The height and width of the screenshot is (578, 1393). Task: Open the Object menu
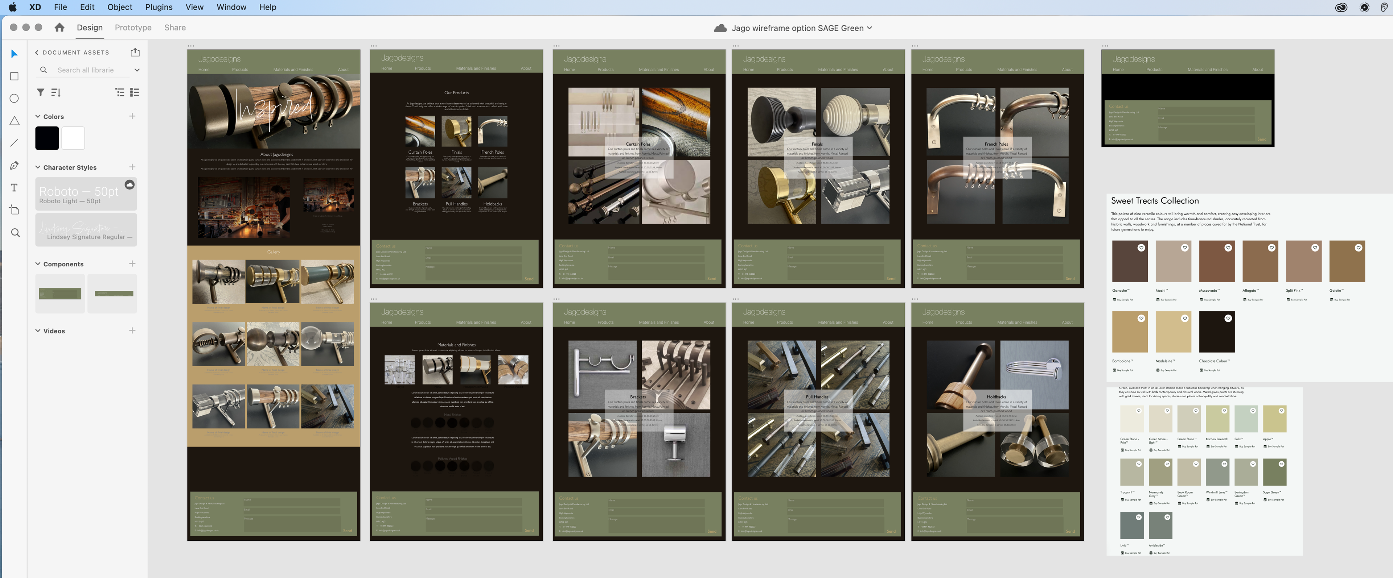point(119,7)
